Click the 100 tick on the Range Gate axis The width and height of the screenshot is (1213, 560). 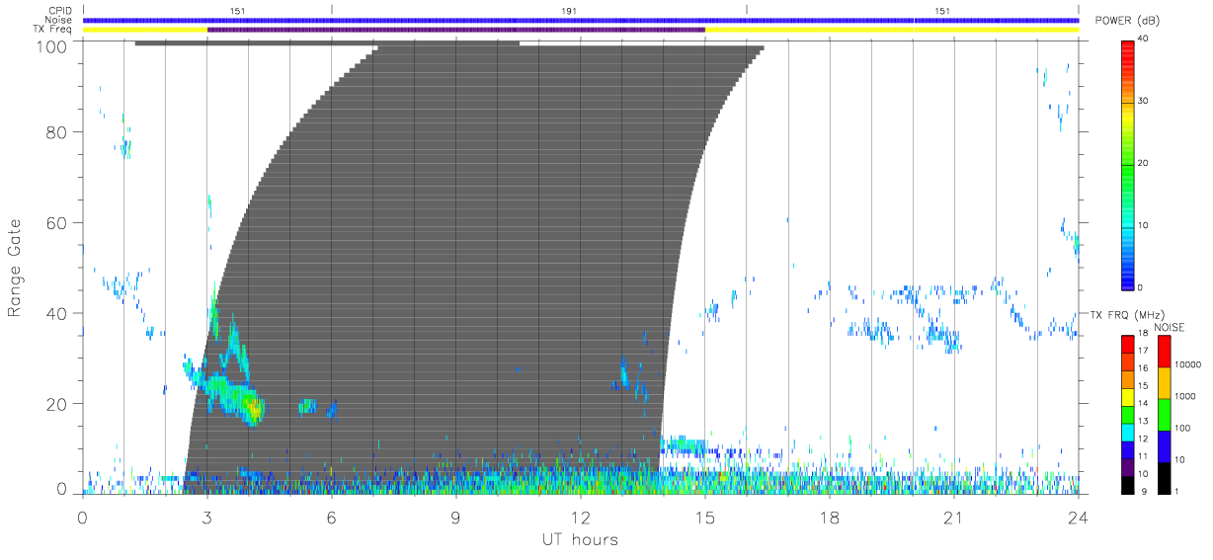[50, 45]
